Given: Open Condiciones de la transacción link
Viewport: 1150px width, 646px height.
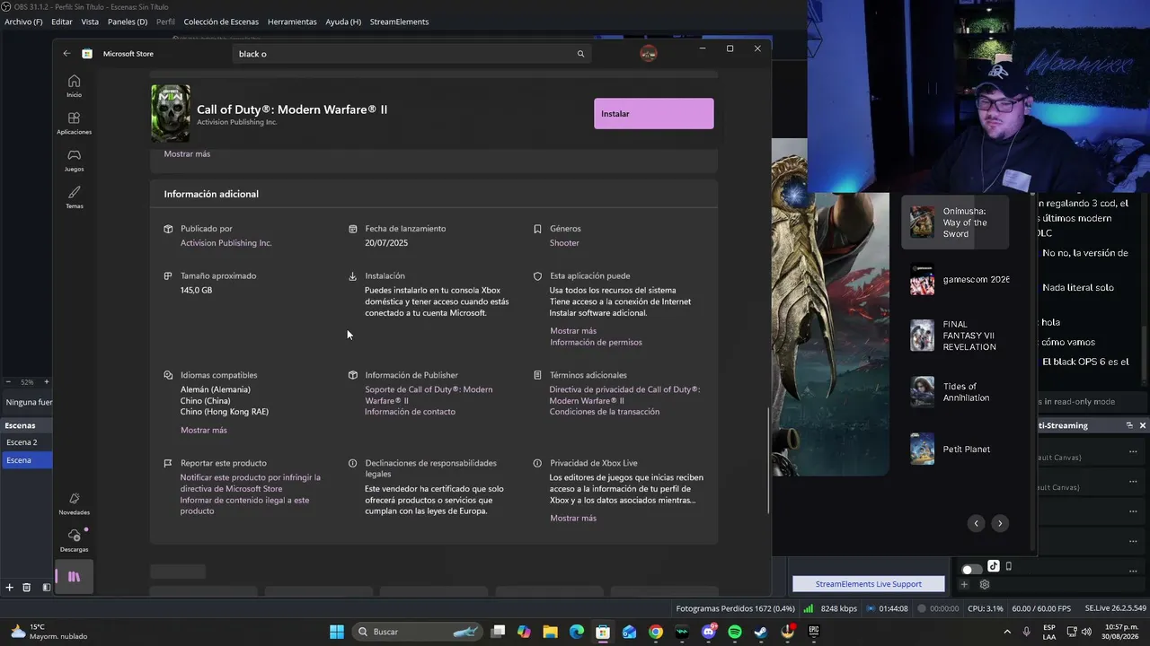Looking at the screenshot, I should click(x=605, y=412).
